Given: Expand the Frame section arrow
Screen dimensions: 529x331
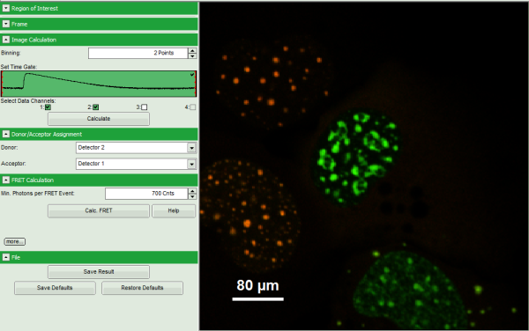Looking at the screenshot, I should pyautogui.click(x=6, y=24).
